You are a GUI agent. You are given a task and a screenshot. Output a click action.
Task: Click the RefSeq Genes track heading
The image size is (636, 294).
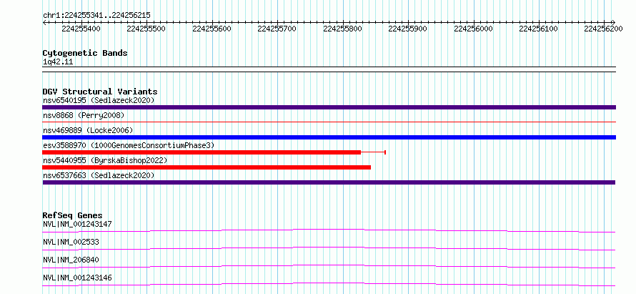click(x=73, y=215)
